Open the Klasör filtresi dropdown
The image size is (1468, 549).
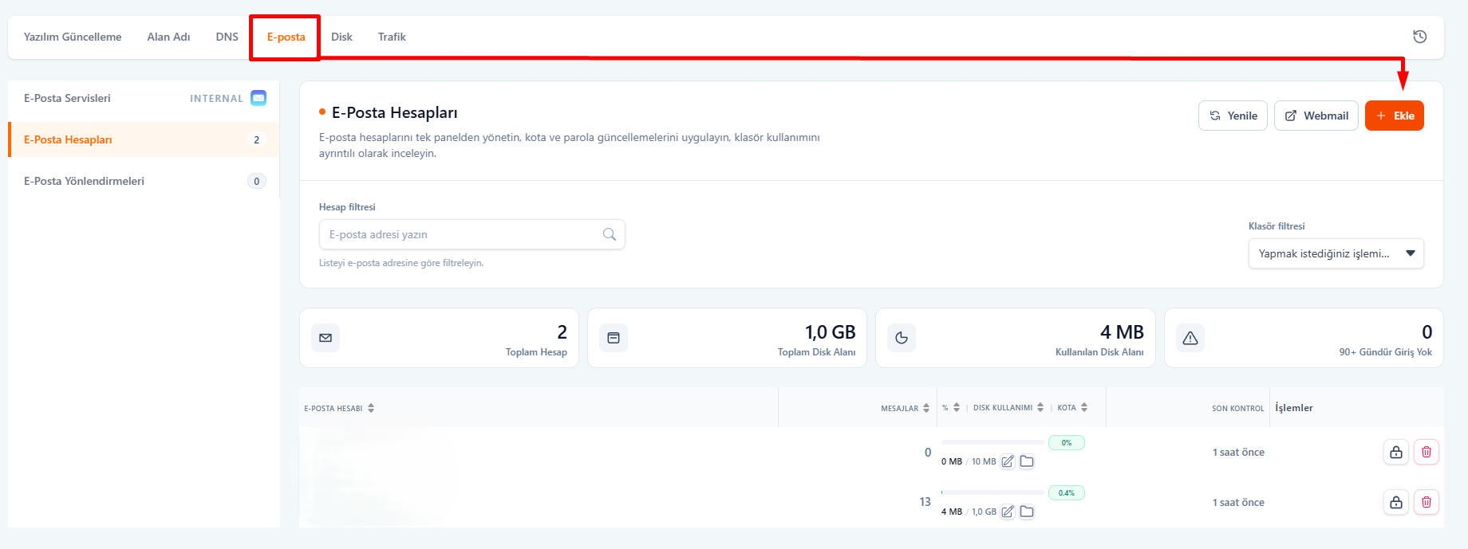(1336, 253)
